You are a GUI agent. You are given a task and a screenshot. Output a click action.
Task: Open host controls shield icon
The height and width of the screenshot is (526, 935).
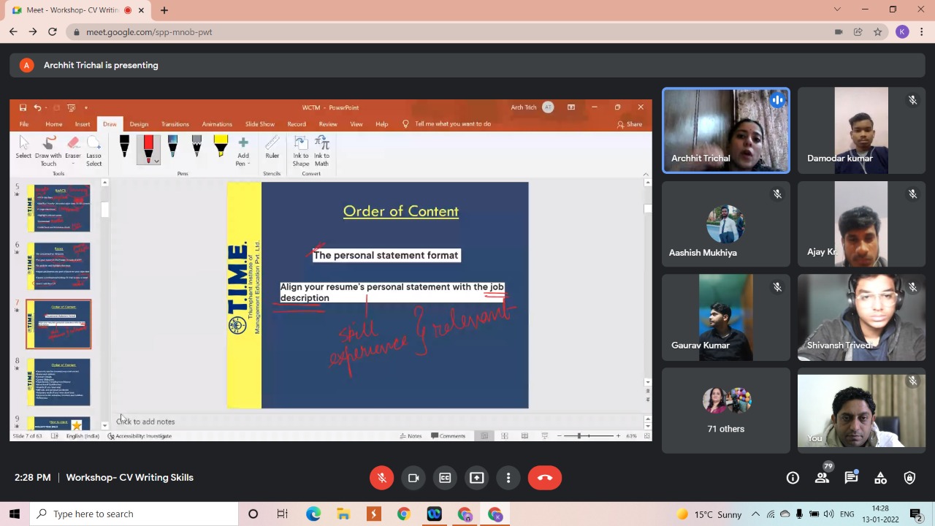pos(909,478)
